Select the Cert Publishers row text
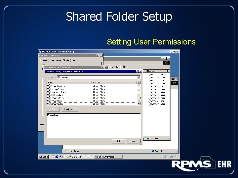 [x=57, y=95]
